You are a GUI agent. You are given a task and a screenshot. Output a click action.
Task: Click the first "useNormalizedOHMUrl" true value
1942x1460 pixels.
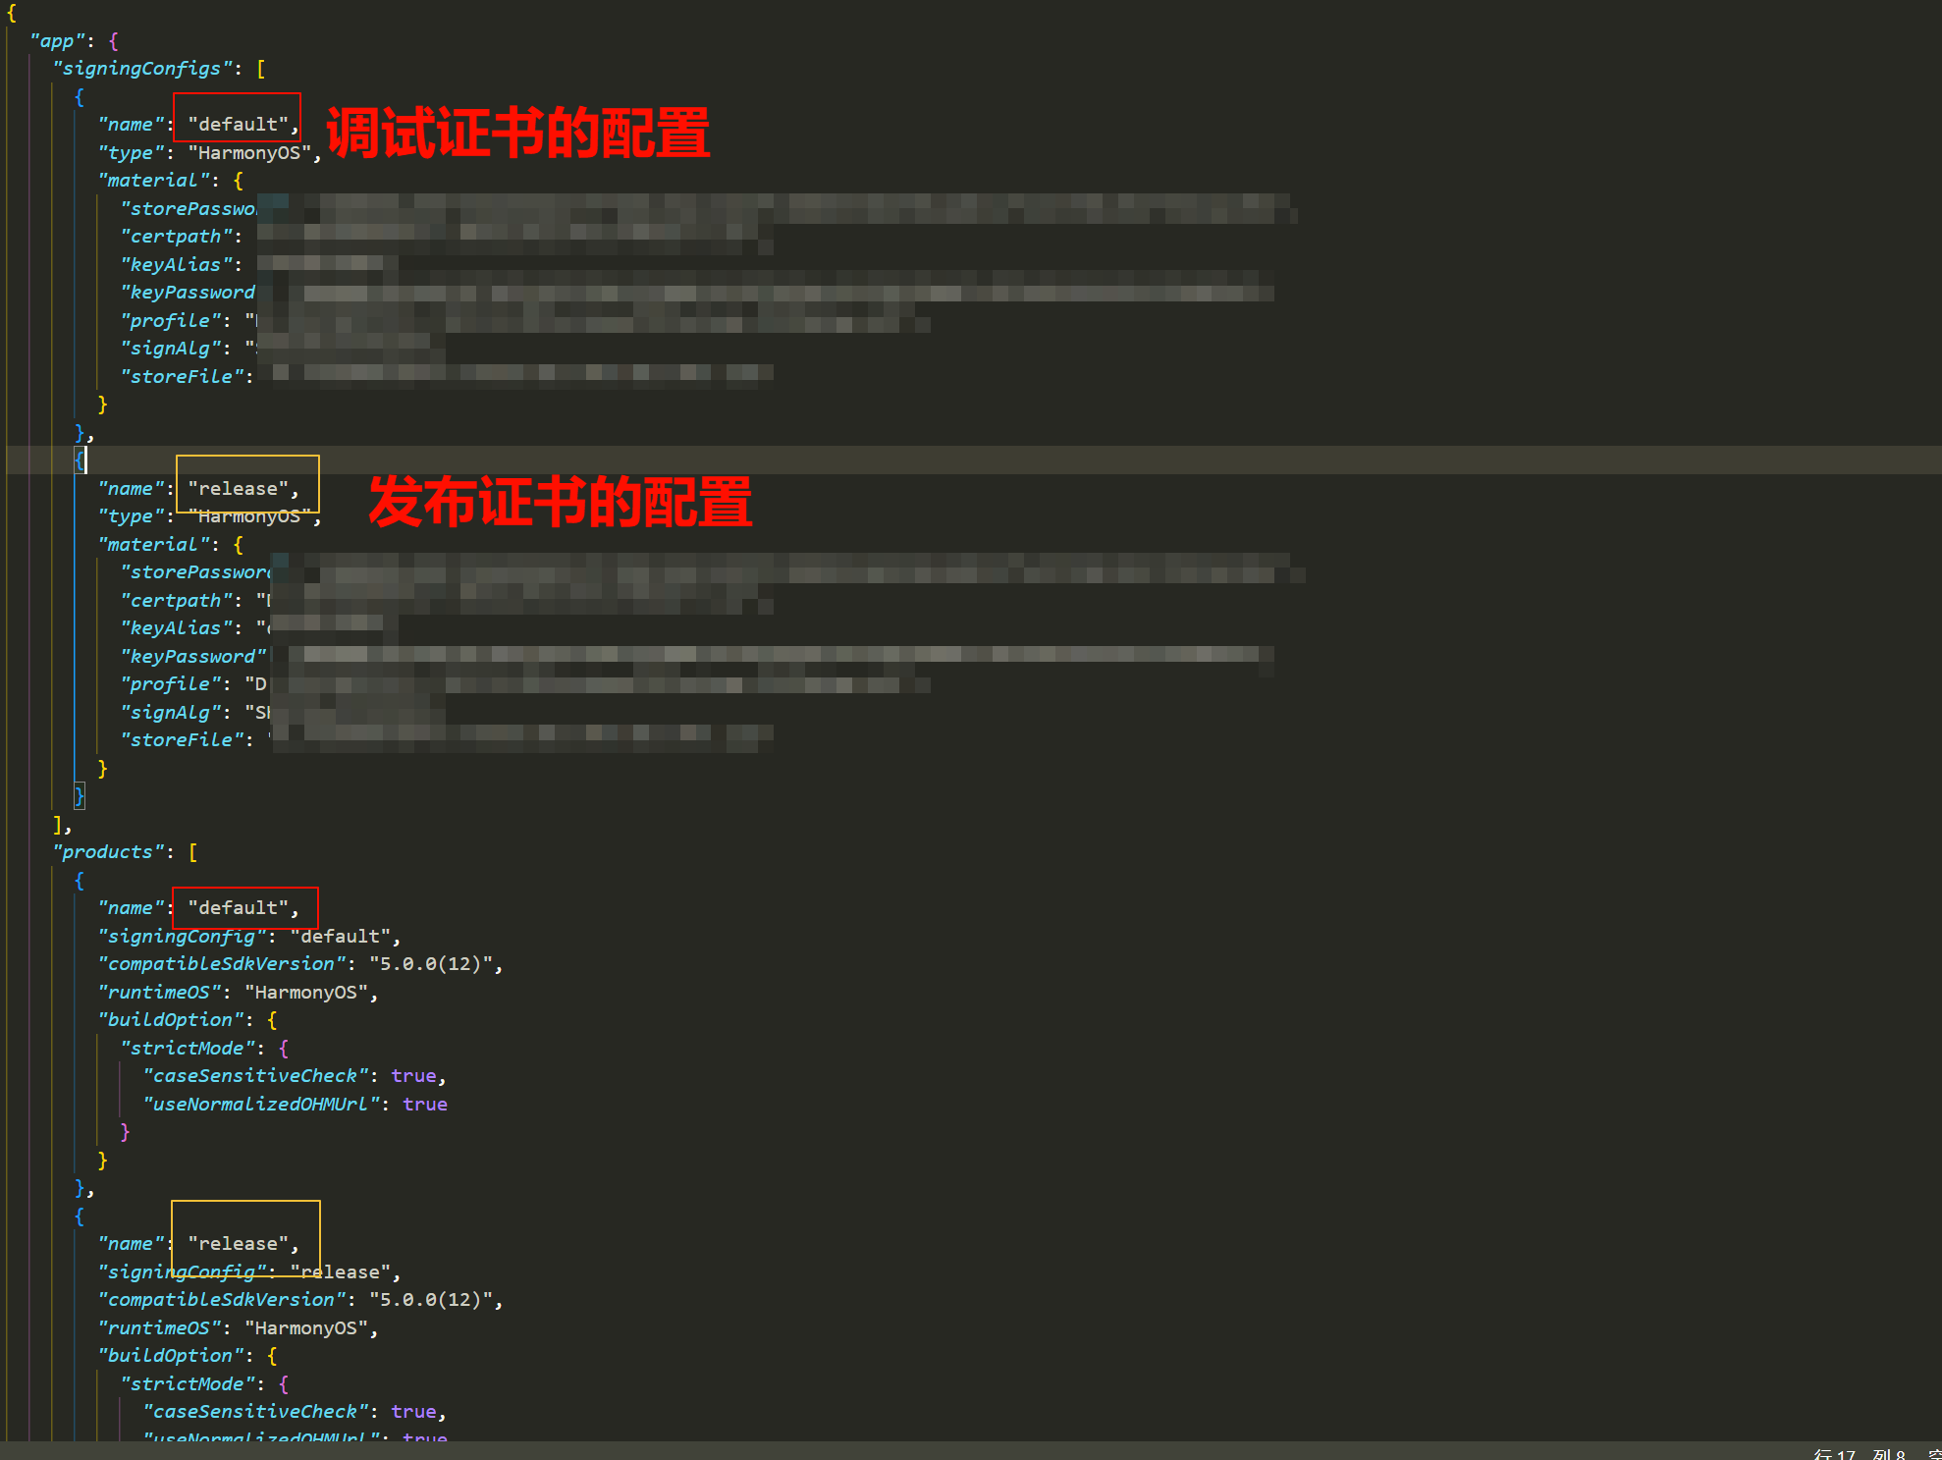pos(424,1105)
